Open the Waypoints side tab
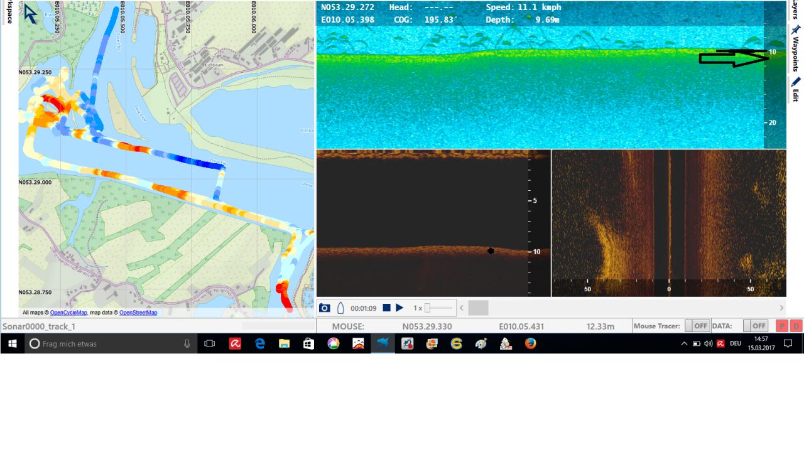Image resolution: width=804 pixels, height=452 pixels. [795, 49]
